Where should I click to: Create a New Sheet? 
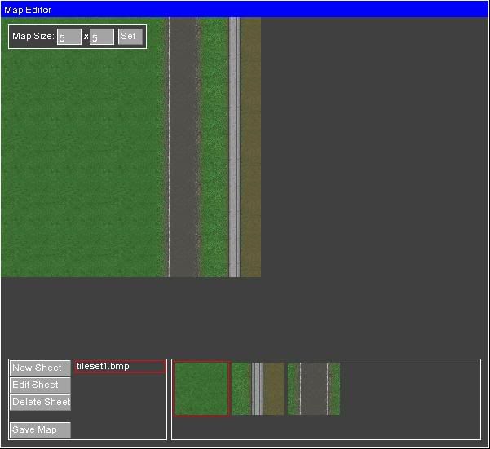click(40, 368)
